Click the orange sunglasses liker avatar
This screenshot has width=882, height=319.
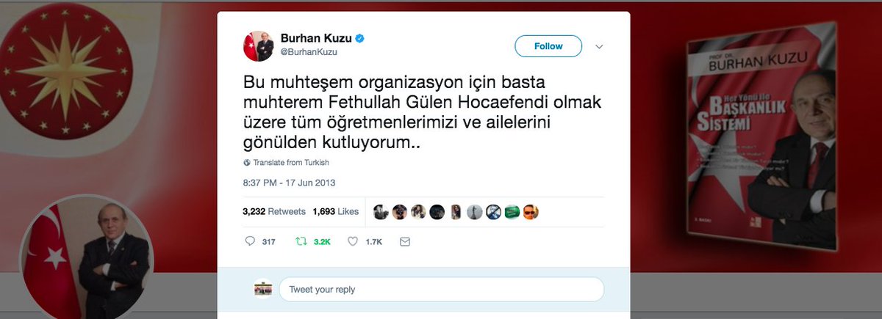531,212
